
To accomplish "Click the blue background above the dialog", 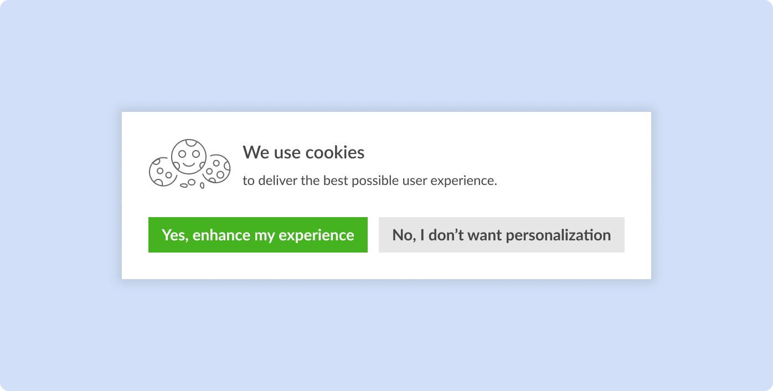I will [386, 55].
